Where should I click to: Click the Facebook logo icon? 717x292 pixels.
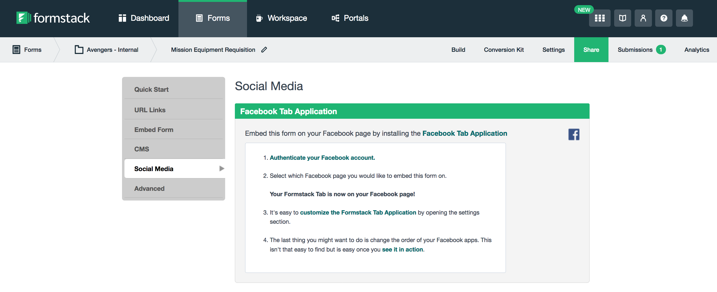pyautogui.click(x=573, y=134)
